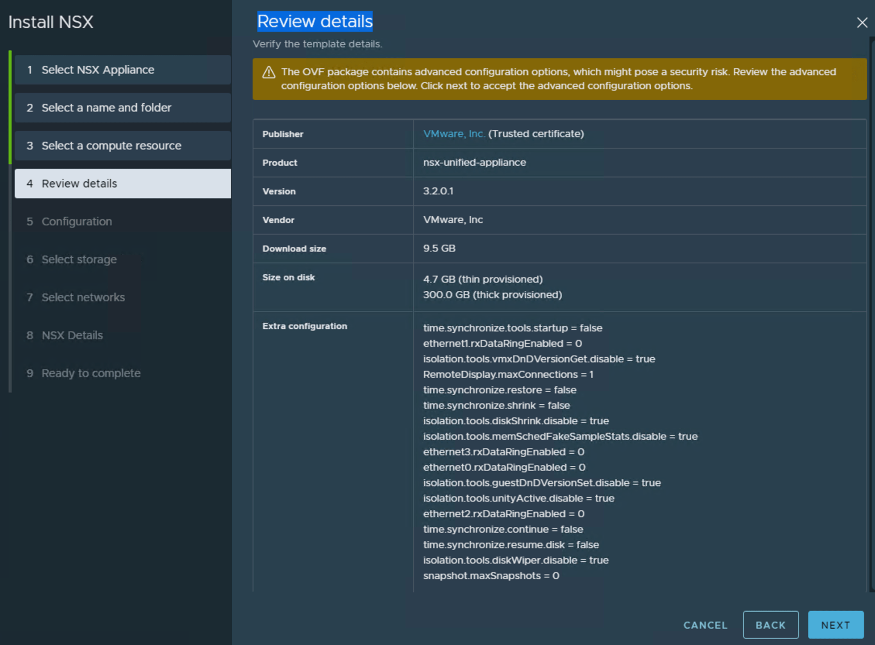Click the Extra configuration label
875x645 pixels.
(305, 326)
